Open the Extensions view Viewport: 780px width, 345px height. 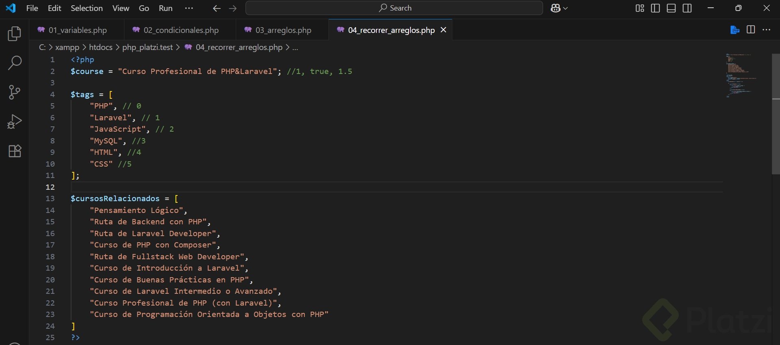pos(15,151)
